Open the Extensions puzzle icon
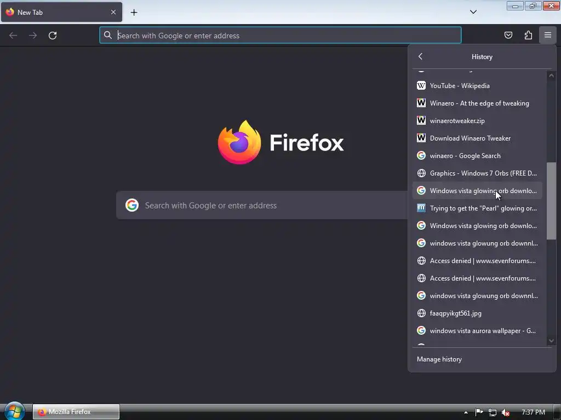Screen dimensions: 561x420 [528, 35]
